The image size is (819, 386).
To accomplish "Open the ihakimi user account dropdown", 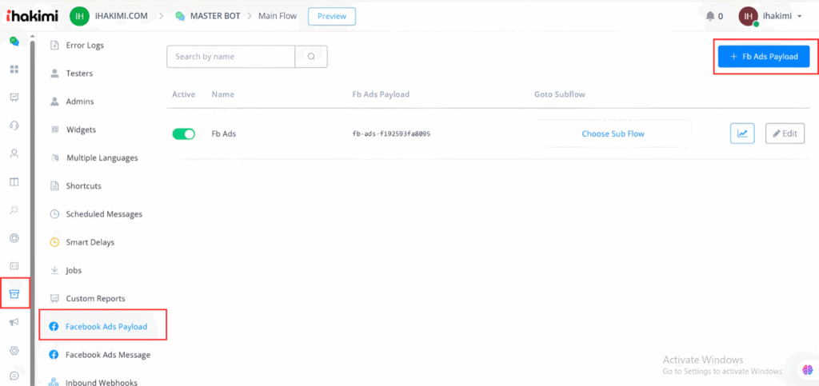I will coord(771,16).
